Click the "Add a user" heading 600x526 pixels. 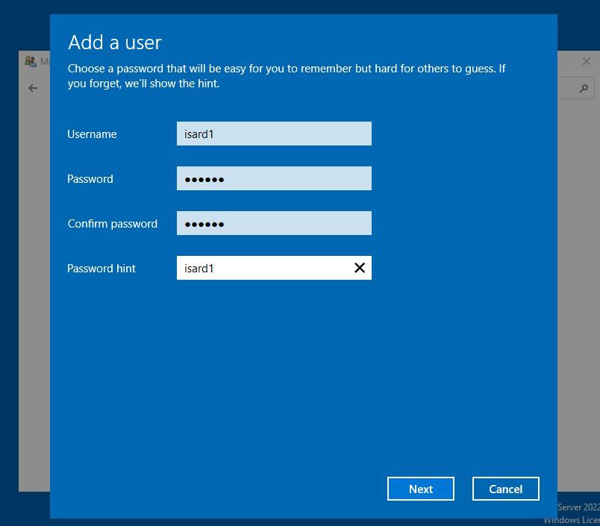tap(115, 42)
